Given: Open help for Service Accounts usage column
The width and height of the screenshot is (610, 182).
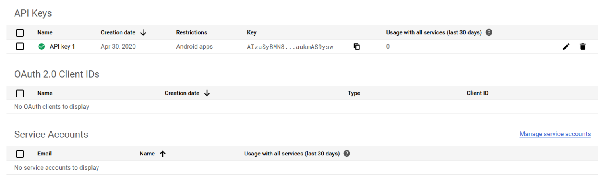Looking at the screenshot, I should pos(347,154).
